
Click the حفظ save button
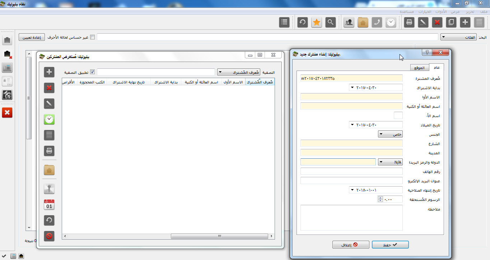click(x=390, y=245)
